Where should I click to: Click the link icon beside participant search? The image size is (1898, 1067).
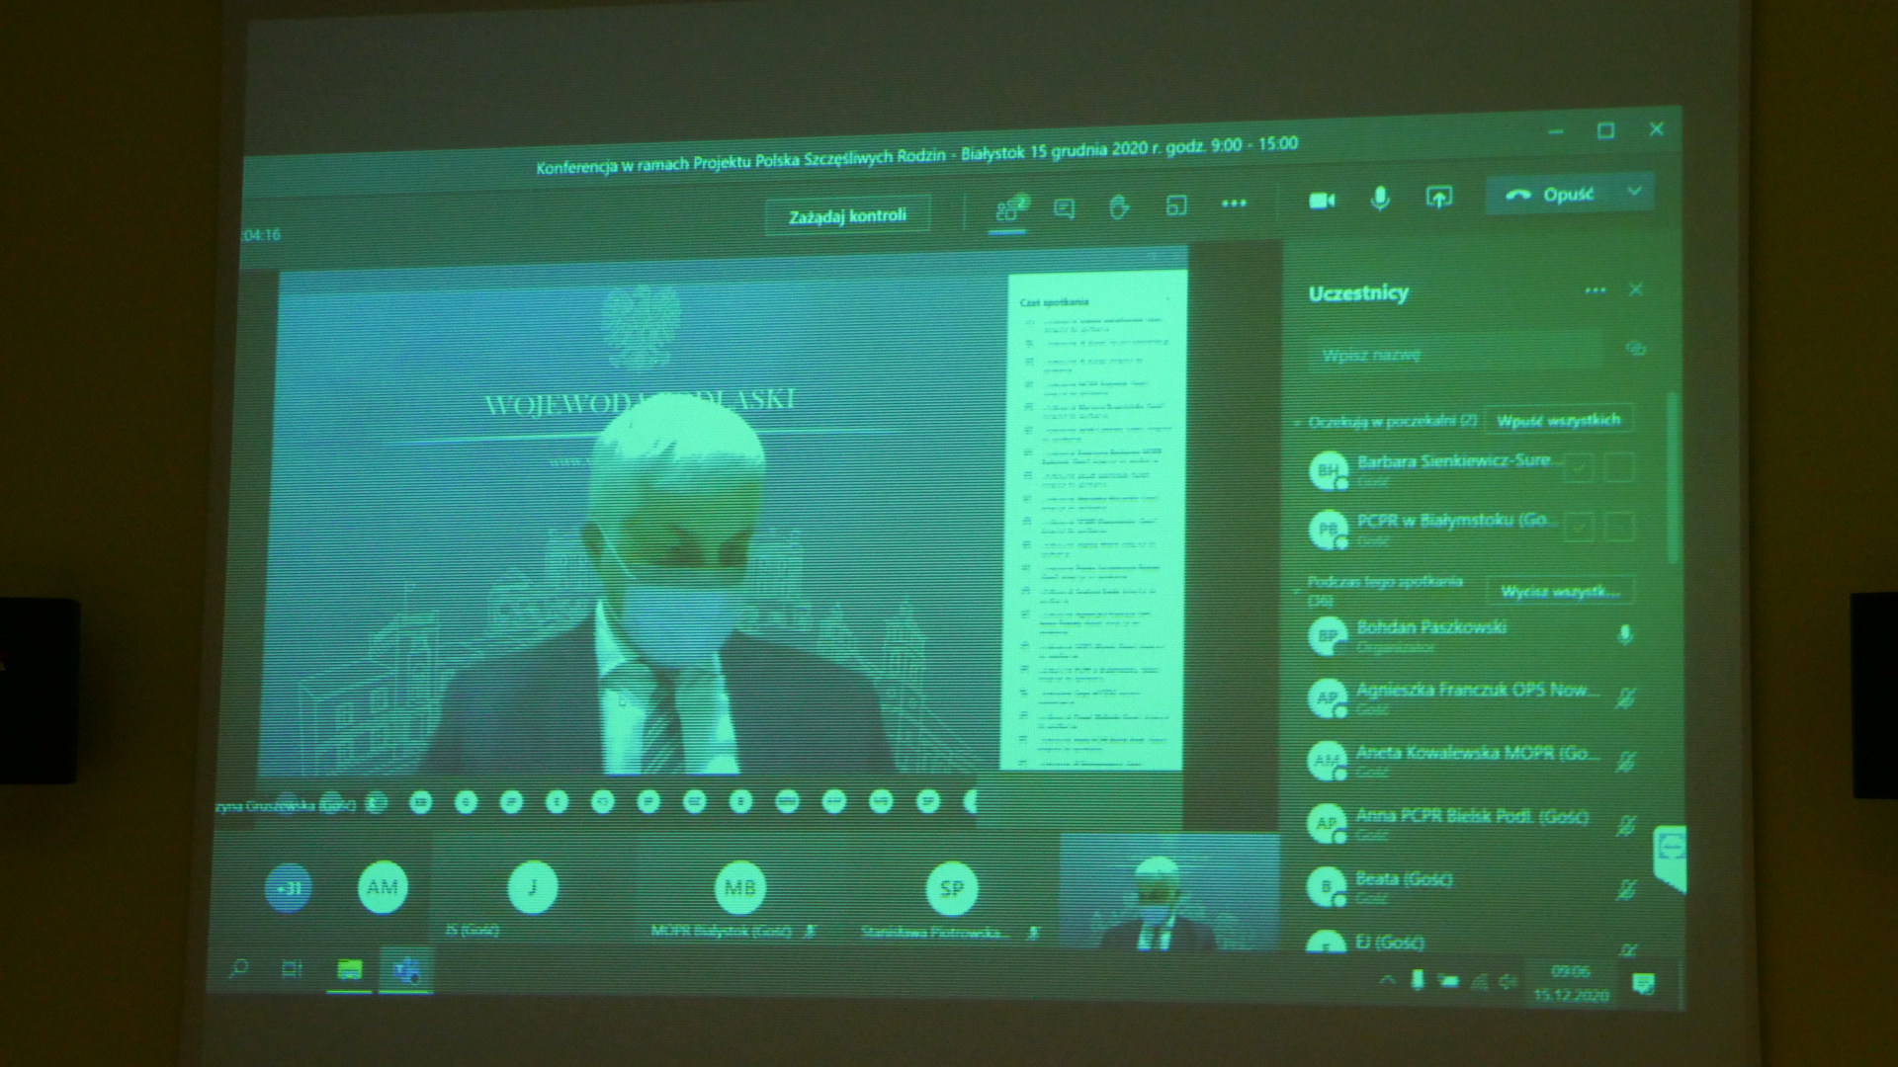[1635, 348]
